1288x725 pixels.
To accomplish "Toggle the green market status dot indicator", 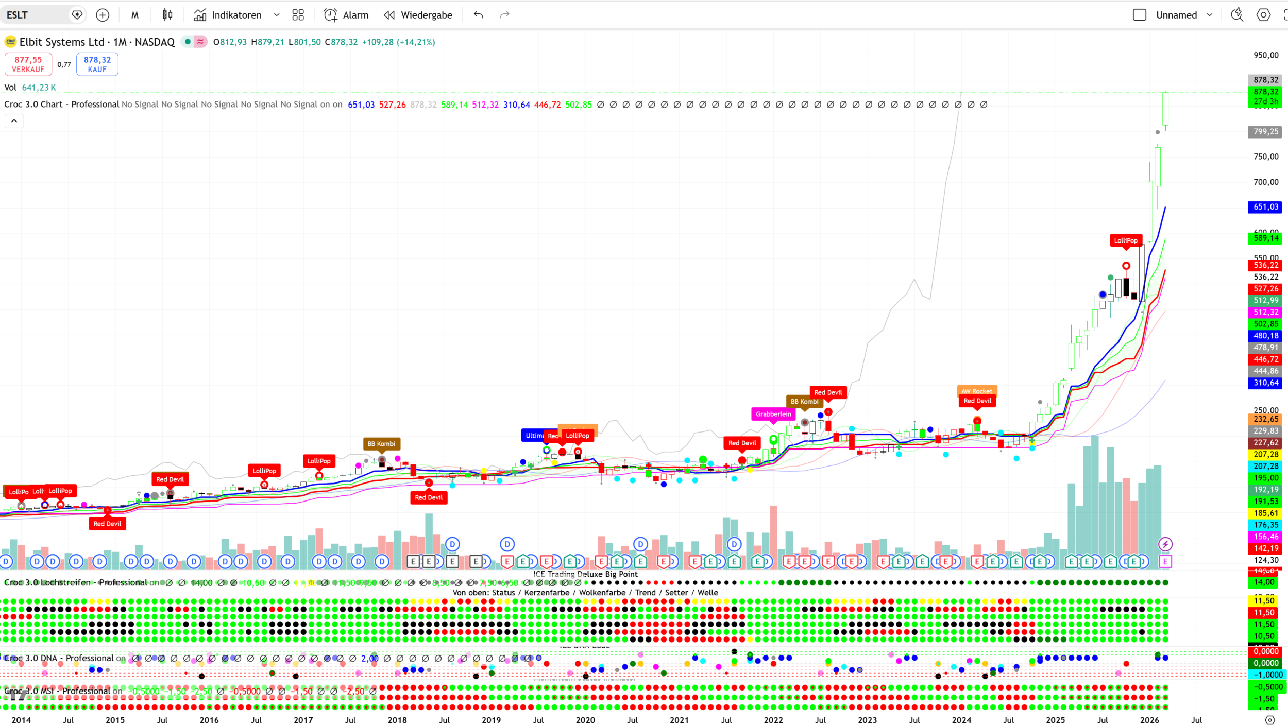I will click(188, 42).
